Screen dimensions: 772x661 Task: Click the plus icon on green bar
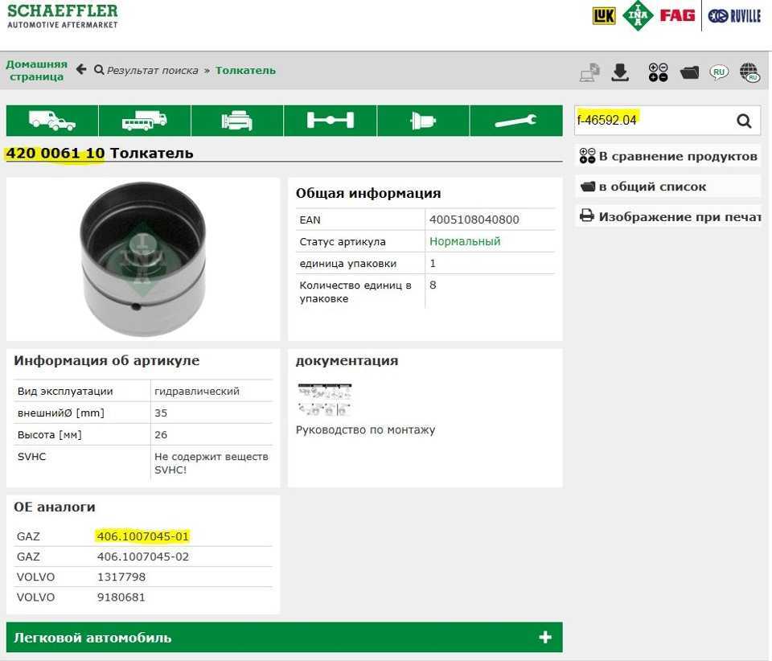545,638
